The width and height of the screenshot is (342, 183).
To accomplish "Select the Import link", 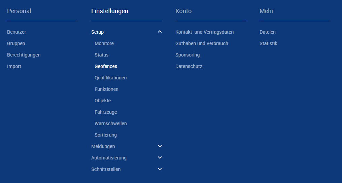I will coord(14,66).
